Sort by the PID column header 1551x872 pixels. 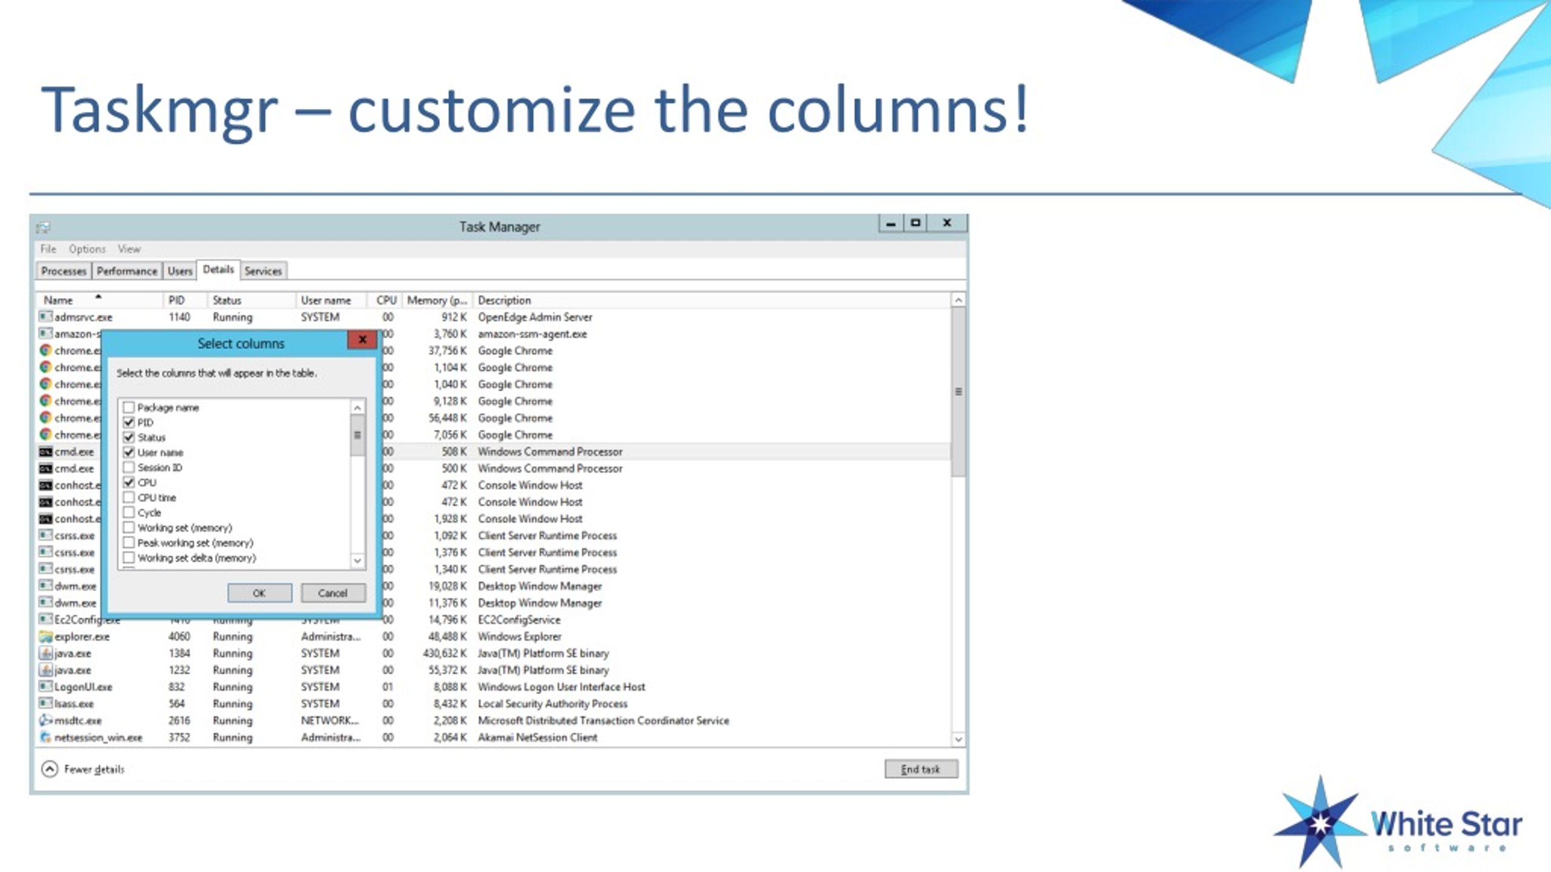(x=185, y=300)
